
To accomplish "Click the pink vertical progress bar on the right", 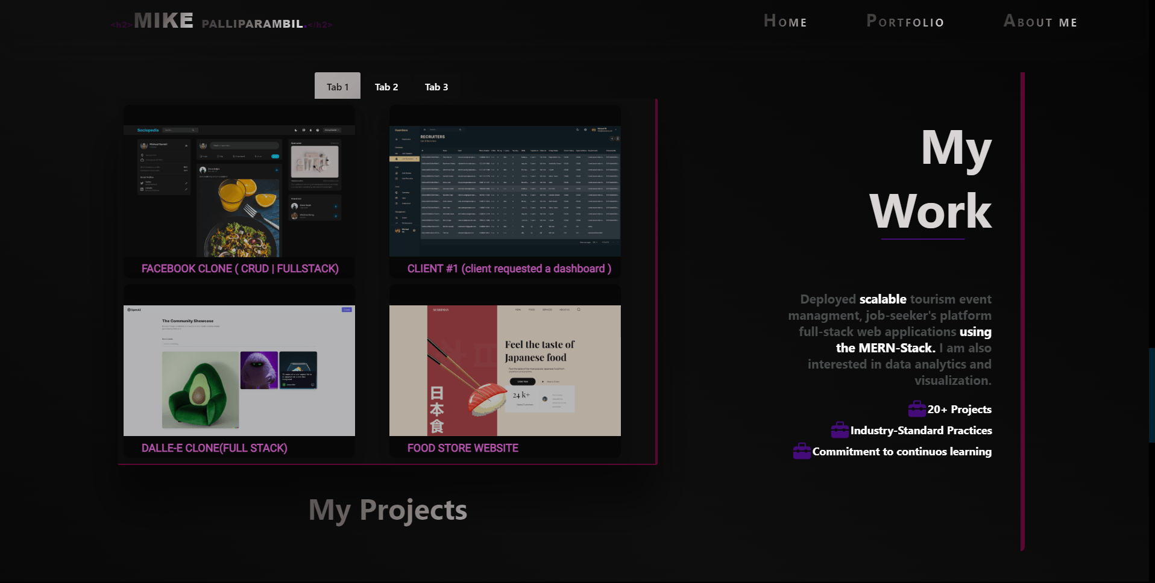I will 1021,313.
